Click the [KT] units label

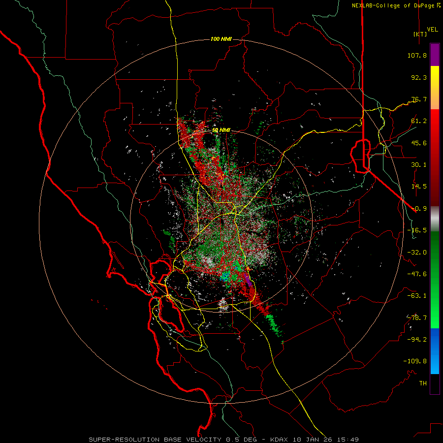(420, 34)
